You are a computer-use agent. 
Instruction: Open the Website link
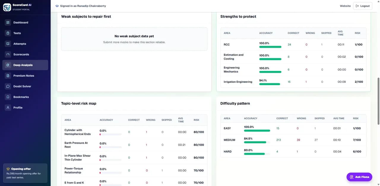point(345,6)
